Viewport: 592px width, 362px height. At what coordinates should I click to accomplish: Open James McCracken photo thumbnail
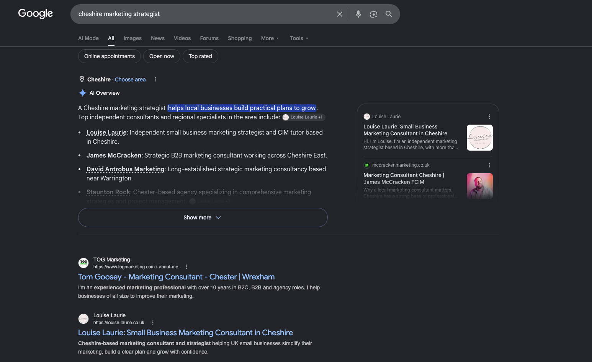[480, 186]
